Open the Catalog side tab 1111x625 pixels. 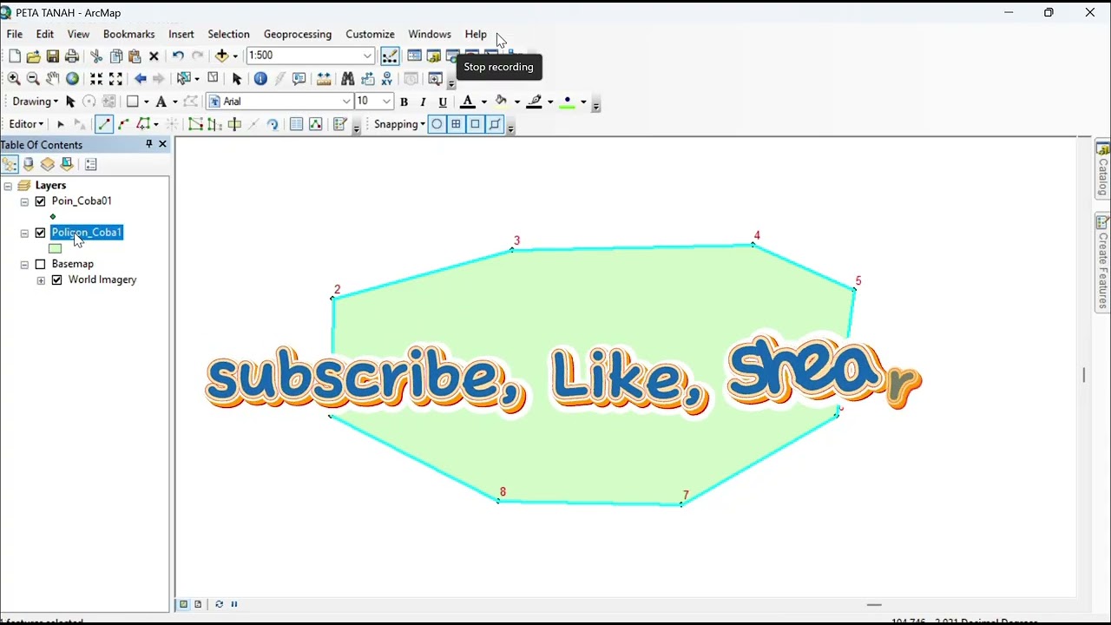click(1102, 170)
